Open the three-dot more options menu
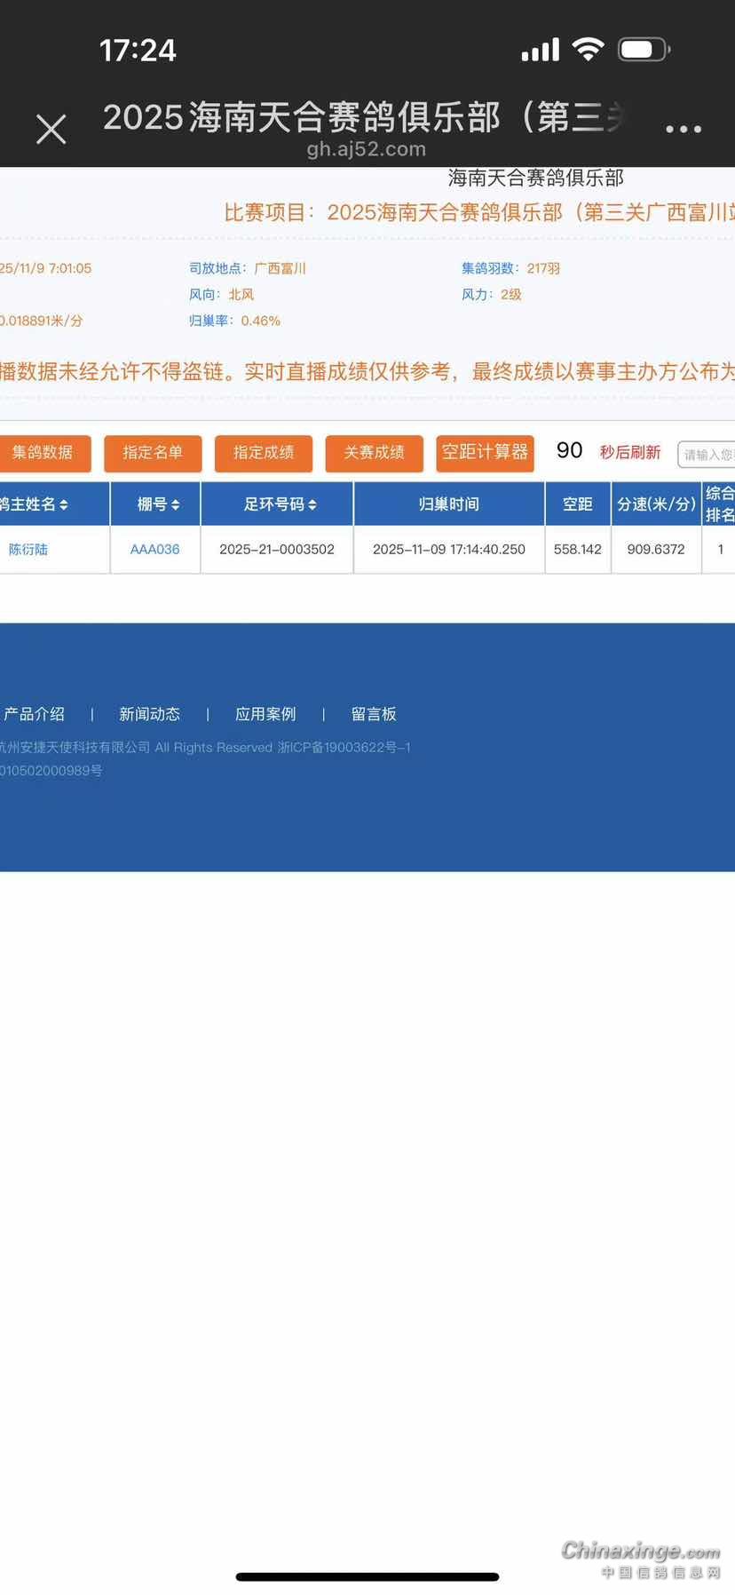 coord(683,130)
